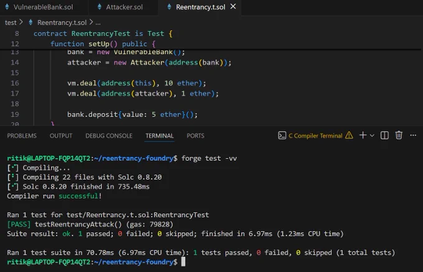
Task: Switch to the DEBUG CONSOLE tab
Action: (x=109, y=136)
